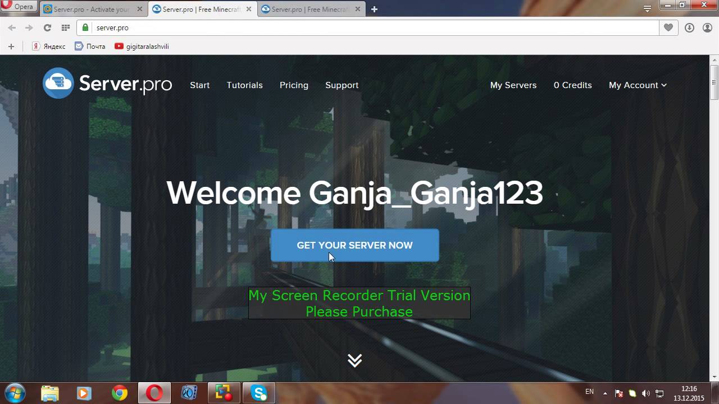The image size is (719, 404).
Task: Click the server.pro address field
Action: pos(368,27)
